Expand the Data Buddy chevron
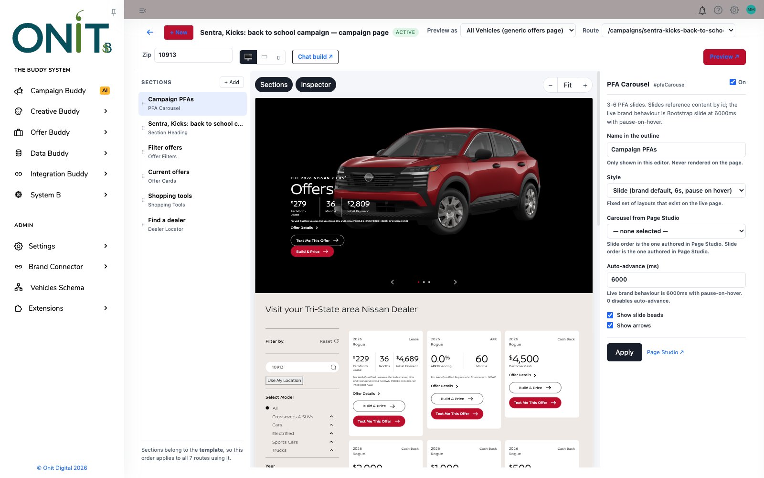Screen dimensions: 764x478 coord(106,153)
